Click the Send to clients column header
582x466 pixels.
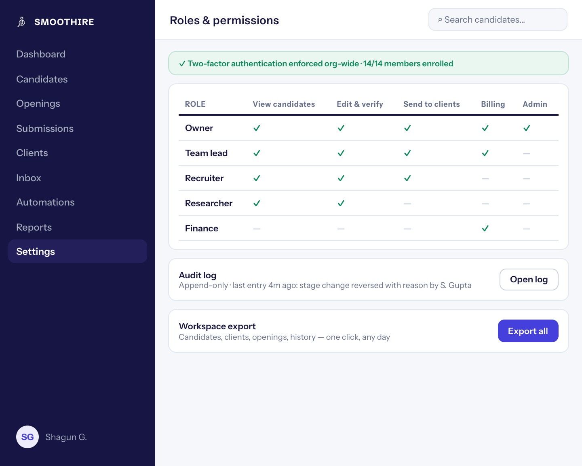tap(431, 104)
